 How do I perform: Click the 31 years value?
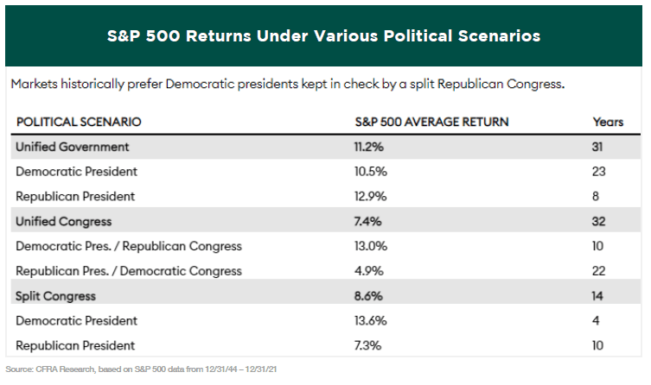click(x=598, y=147)
